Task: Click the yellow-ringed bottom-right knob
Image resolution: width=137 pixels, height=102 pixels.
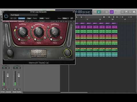Action: click(x=68, y=53)
